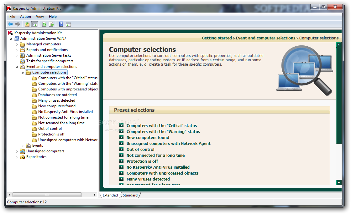Collapse the Event and computer selections node
The width and height of the screenshot is (351, 214).
pyautogui.click(x=17, y=67)
